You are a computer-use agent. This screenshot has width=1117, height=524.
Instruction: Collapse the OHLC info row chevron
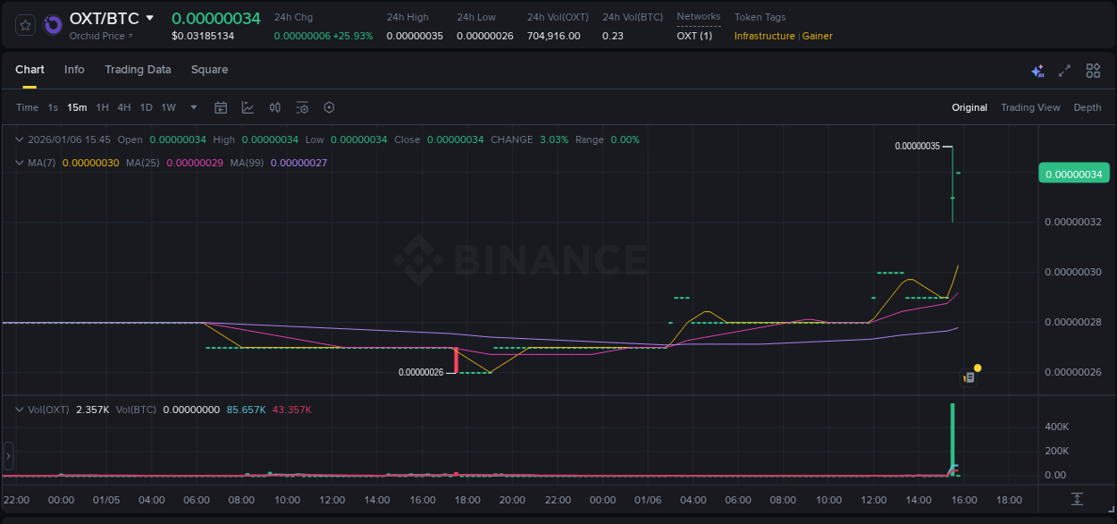click(x=18, y=139)
